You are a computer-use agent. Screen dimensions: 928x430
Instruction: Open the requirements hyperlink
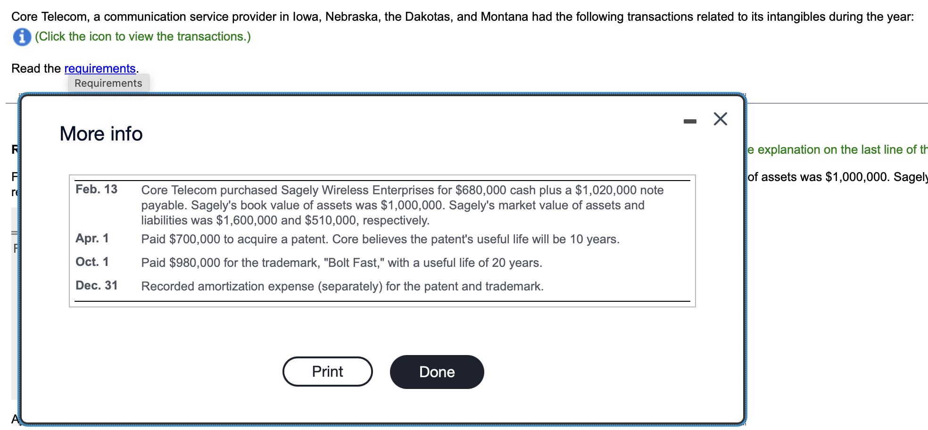click(99, 68)
